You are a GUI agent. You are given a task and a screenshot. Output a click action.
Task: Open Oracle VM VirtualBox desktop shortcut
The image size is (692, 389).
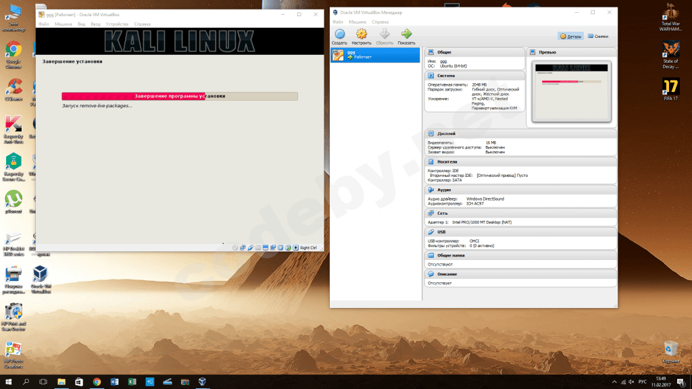pos(41,278)
